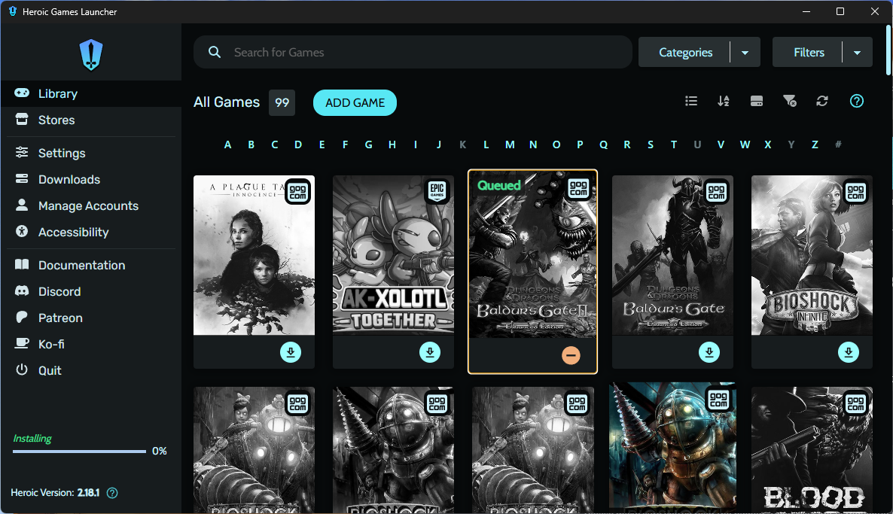
Task: Click the Filters button
Action: click(808, 53)
